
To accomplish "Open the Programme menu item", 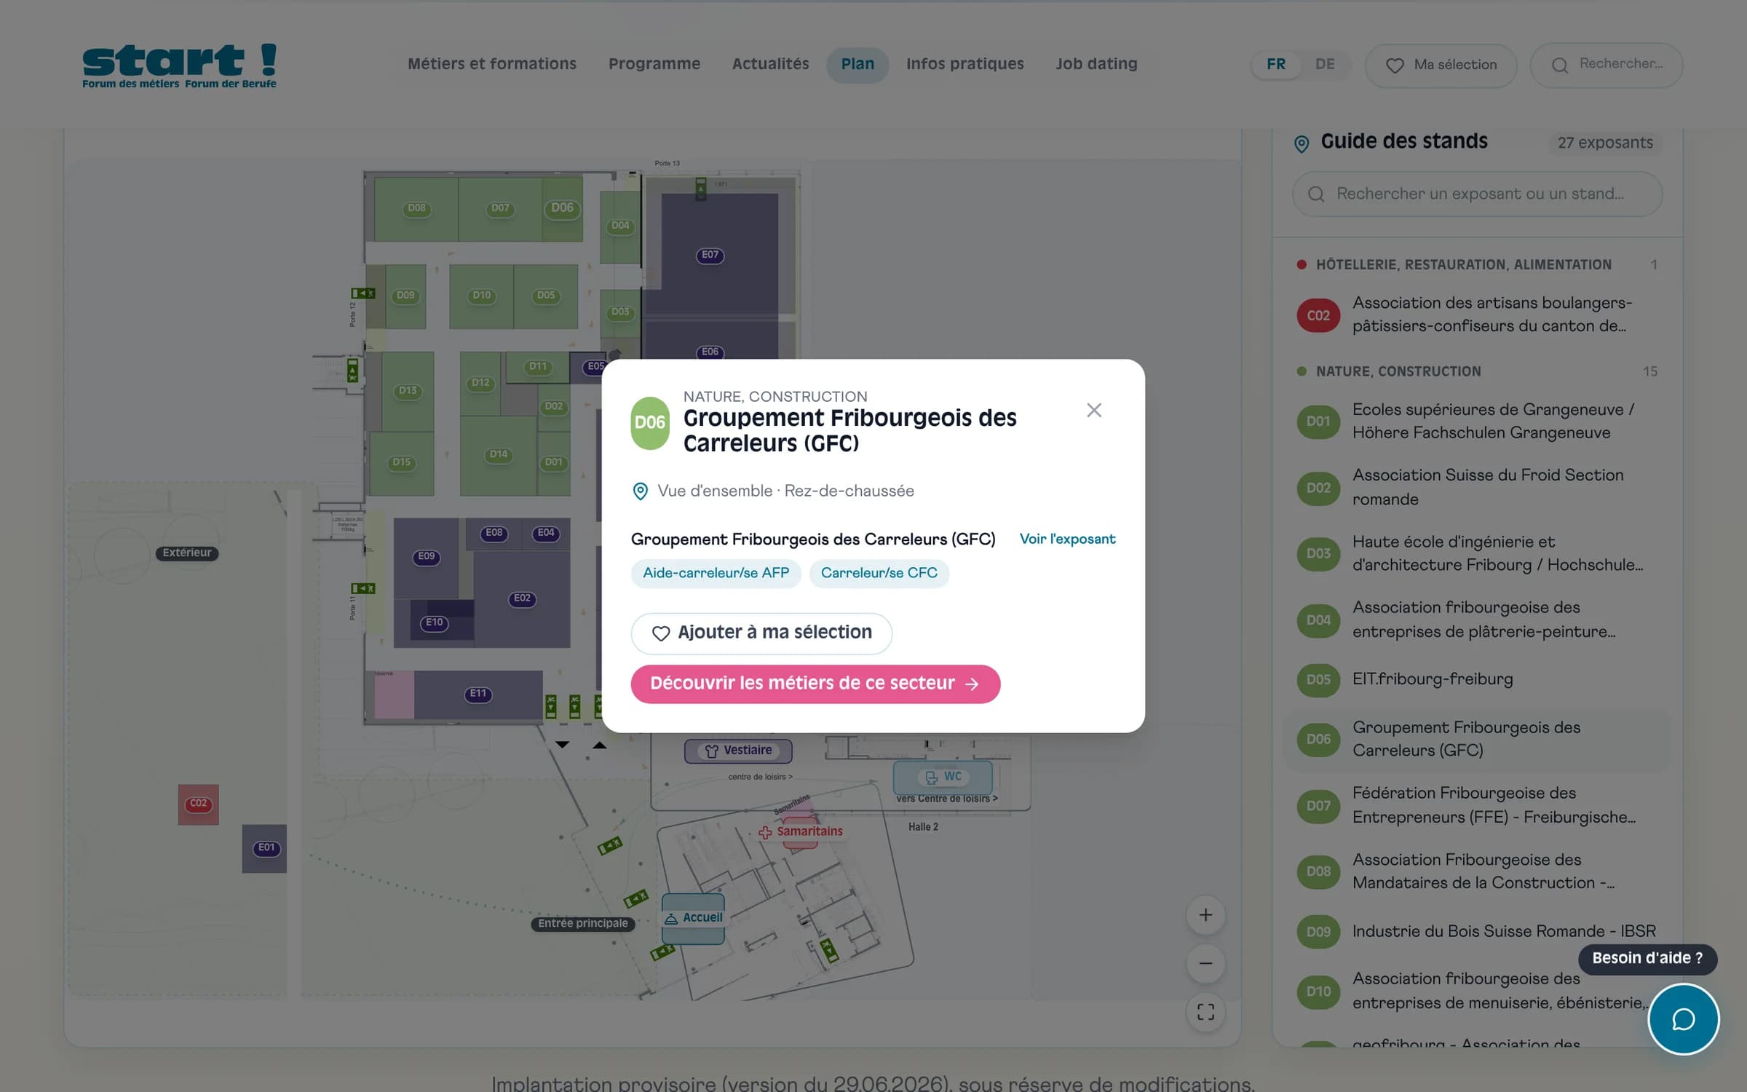I will (654, 64).
